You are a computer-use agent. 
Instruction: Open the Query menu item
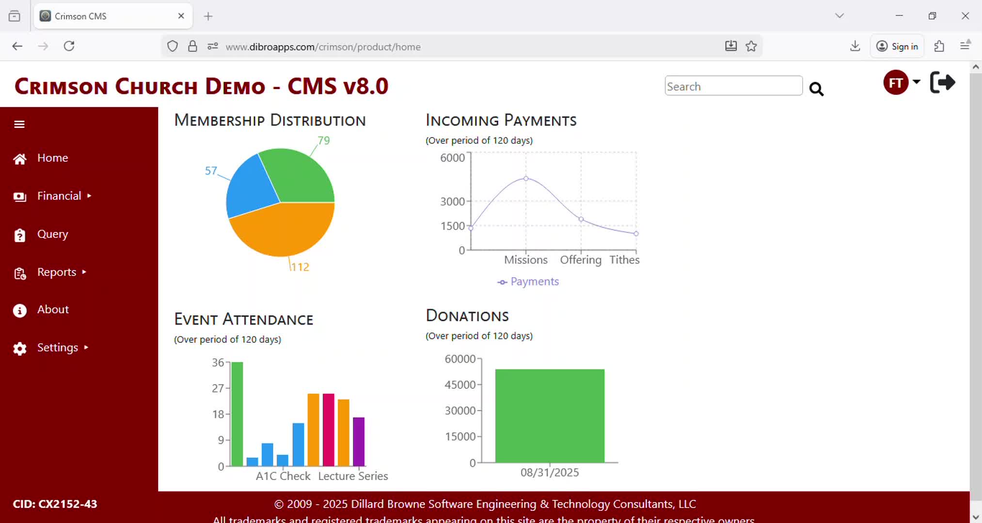pos(52,234)
